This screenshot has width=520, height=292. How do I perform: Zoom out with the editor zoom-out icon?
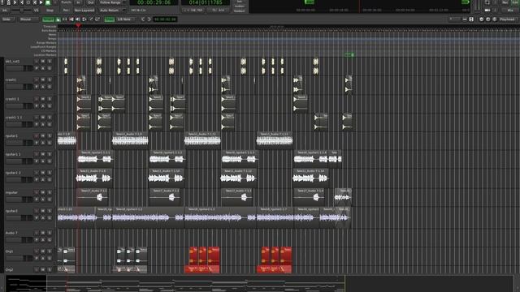(x=482, y=19)
